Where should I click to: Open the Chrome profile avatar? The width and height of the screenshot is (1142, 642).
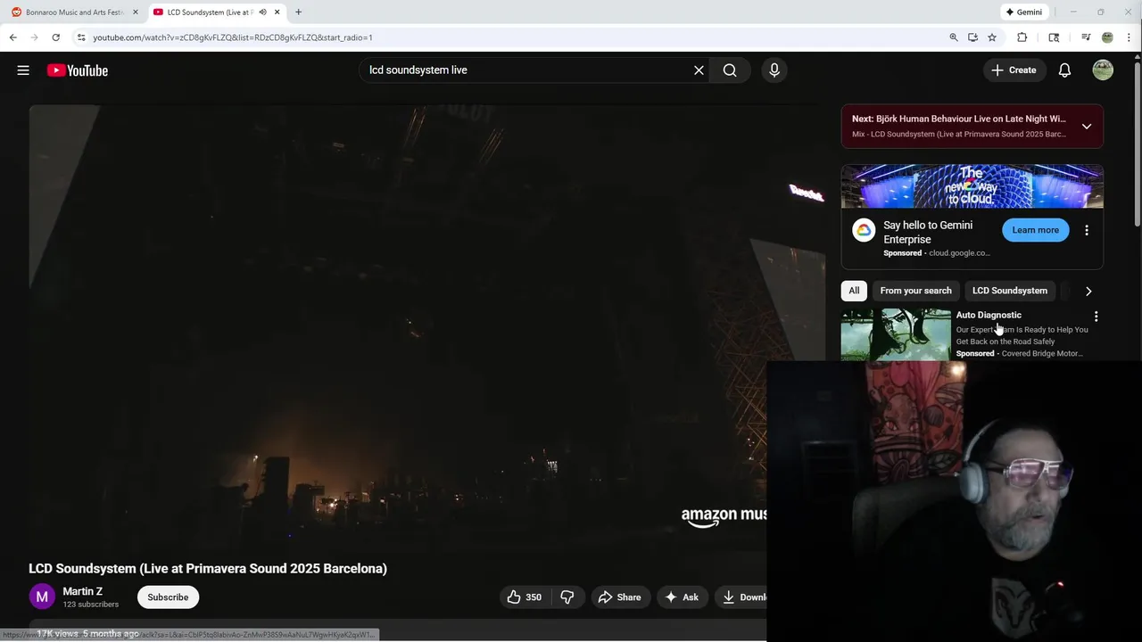(x=1107, y=37)
